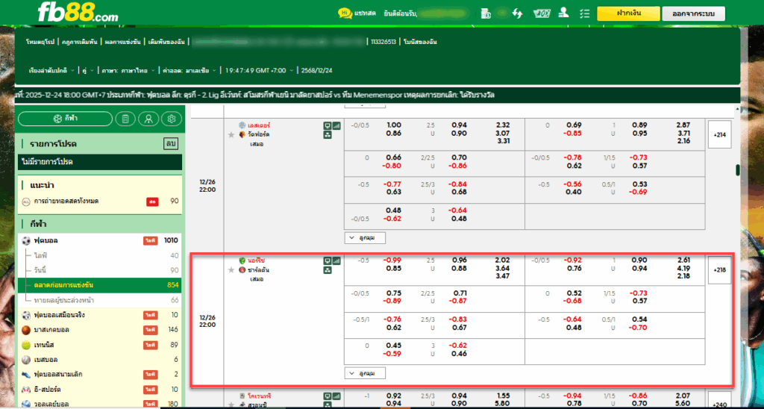Open the โบนัสของฉัน my bonus menu
The image size is (764, 409).
pyautogui.click(x=420, y=42)
